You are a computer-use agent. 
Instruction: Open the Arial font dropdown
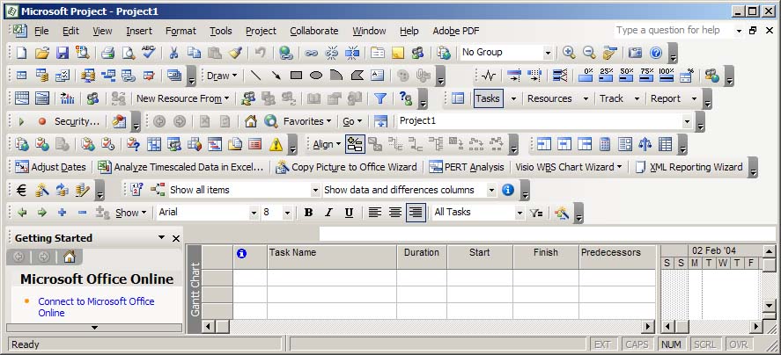[254, 213]
